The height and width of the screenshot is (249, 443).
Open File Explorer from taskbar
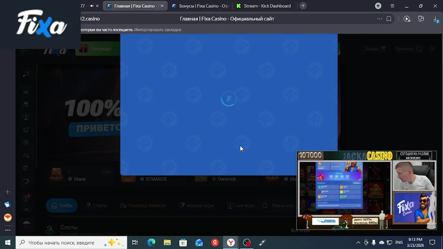[x=167, y=242]
